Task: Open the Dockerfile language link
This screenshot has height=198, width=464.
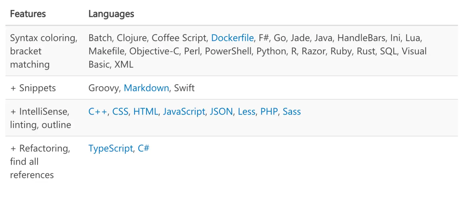Action: pyautogui.click(x=233, y=38)
